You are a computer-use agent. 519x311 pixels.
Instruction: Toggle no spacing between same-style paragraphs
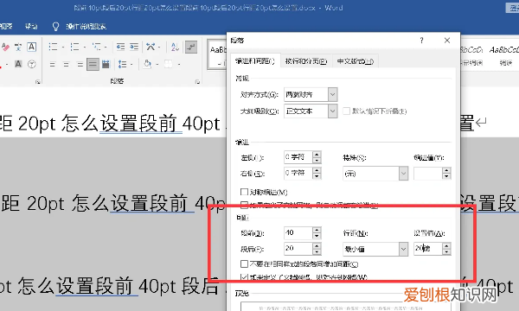tap(244, 263)
